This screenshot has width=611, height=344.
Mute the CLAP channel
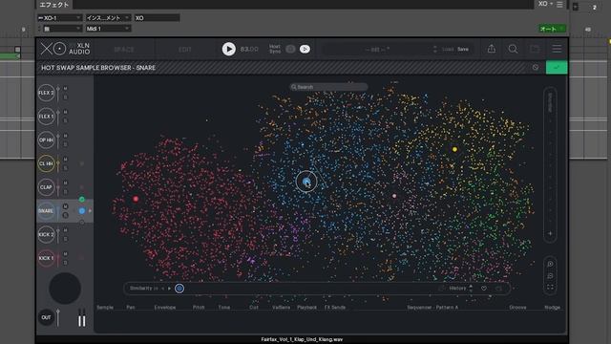click(x=66, y=183)
